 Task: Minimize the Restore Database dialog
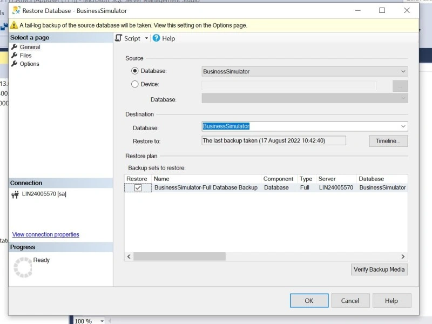[358, 10]
